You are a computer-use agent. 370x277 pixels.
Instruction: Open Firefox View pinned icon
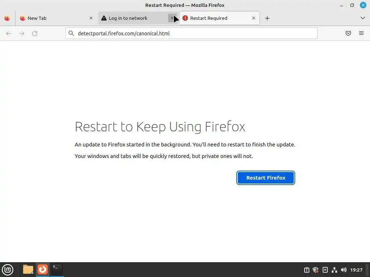(7, 18)
